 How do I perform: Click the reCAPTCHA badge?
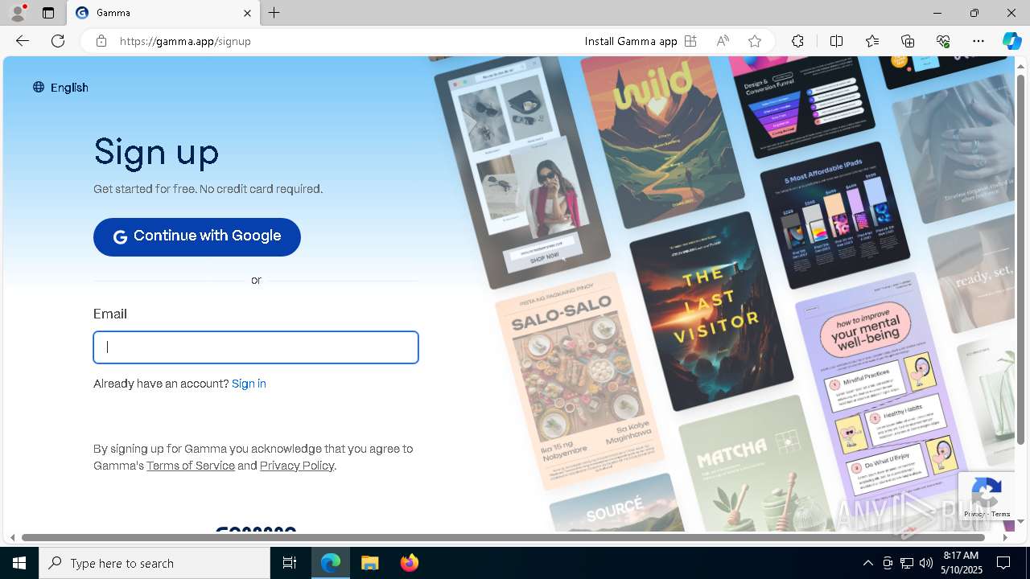(x=986, y=497)
